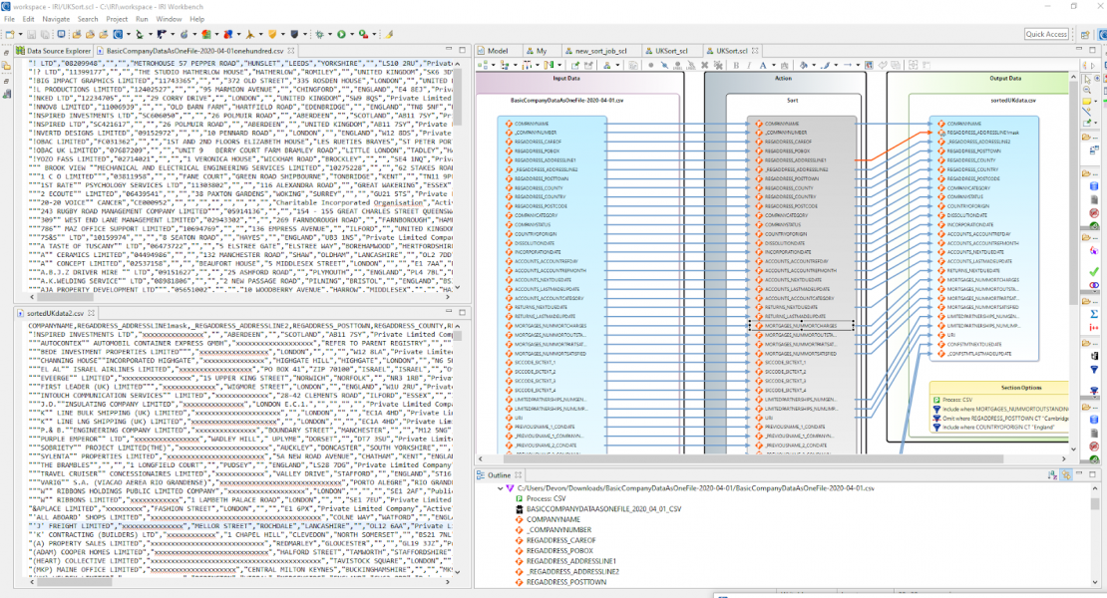Open the Line Style arrow dropdown
Screen dimensions: 1107x598
tap(858, 65)
